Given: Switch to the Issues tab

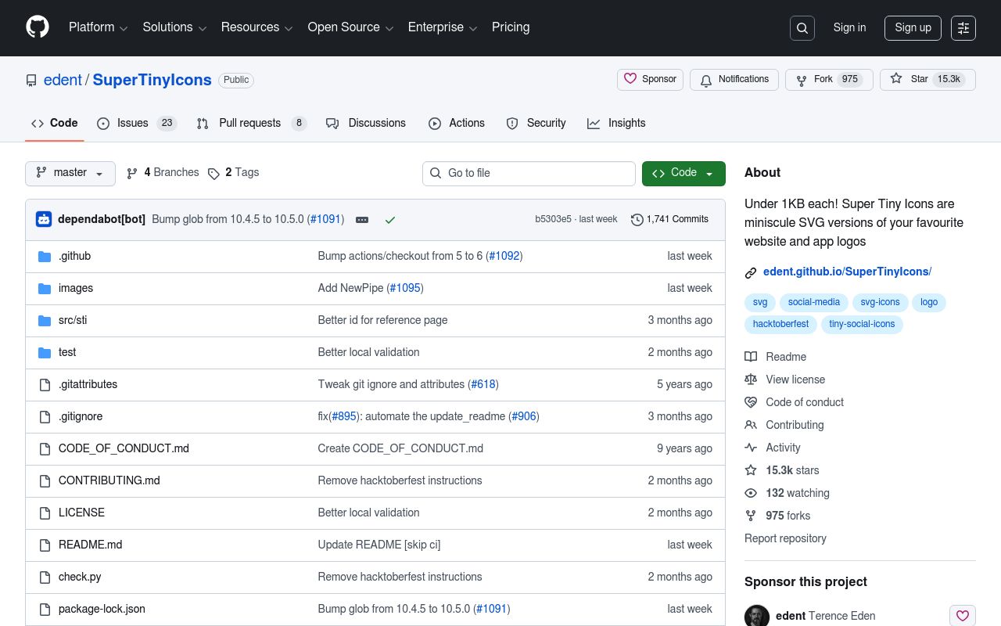Looking at the screenshot, I should point(132,123).
